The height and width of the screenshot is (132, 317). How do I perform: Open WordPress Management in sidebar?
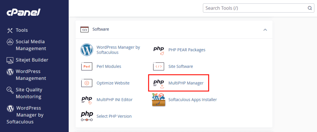31,75
